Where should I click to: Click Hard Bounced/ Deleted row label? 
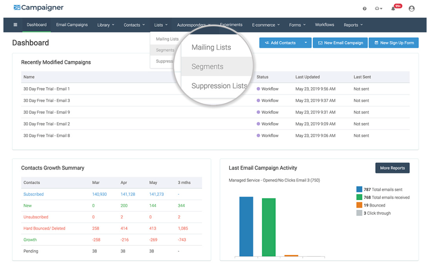click(45, 228)
